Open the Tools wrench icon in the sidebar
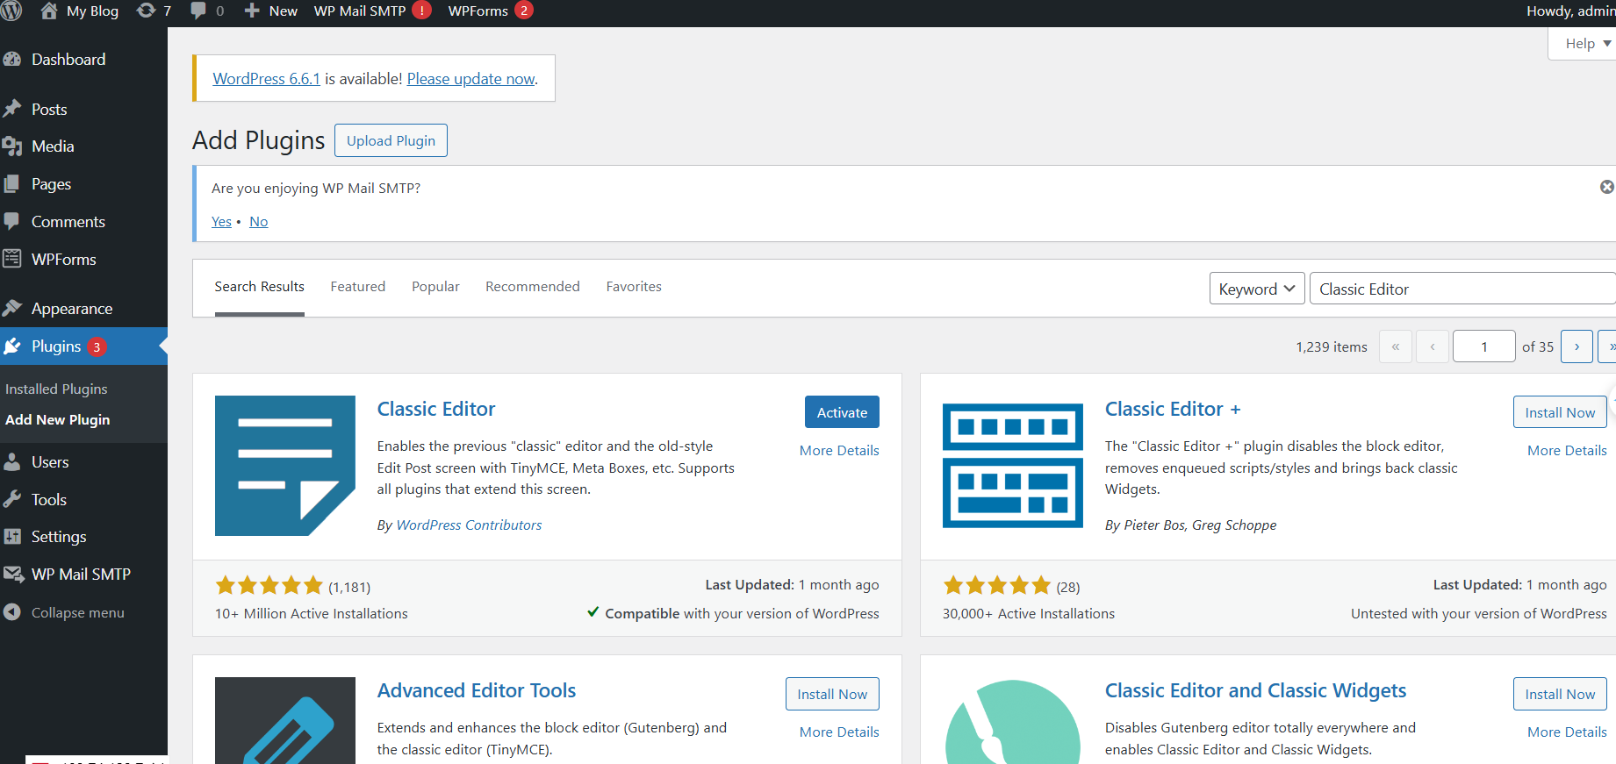 [12, 499]
